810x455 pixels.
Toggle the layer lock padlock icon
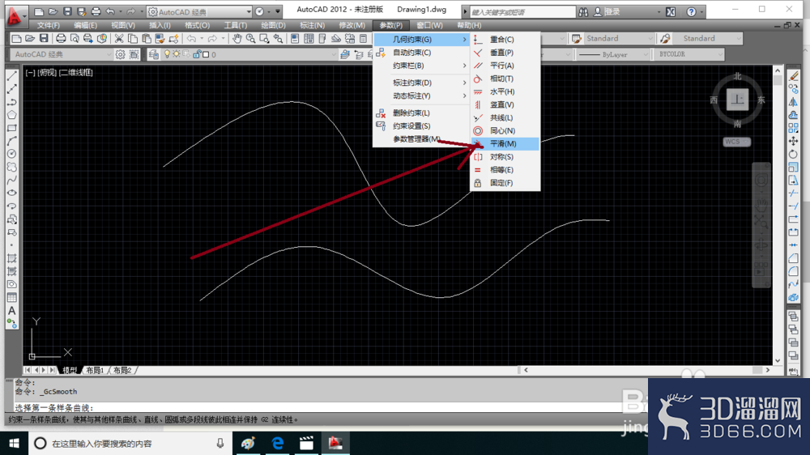click(x=196, y=54)
